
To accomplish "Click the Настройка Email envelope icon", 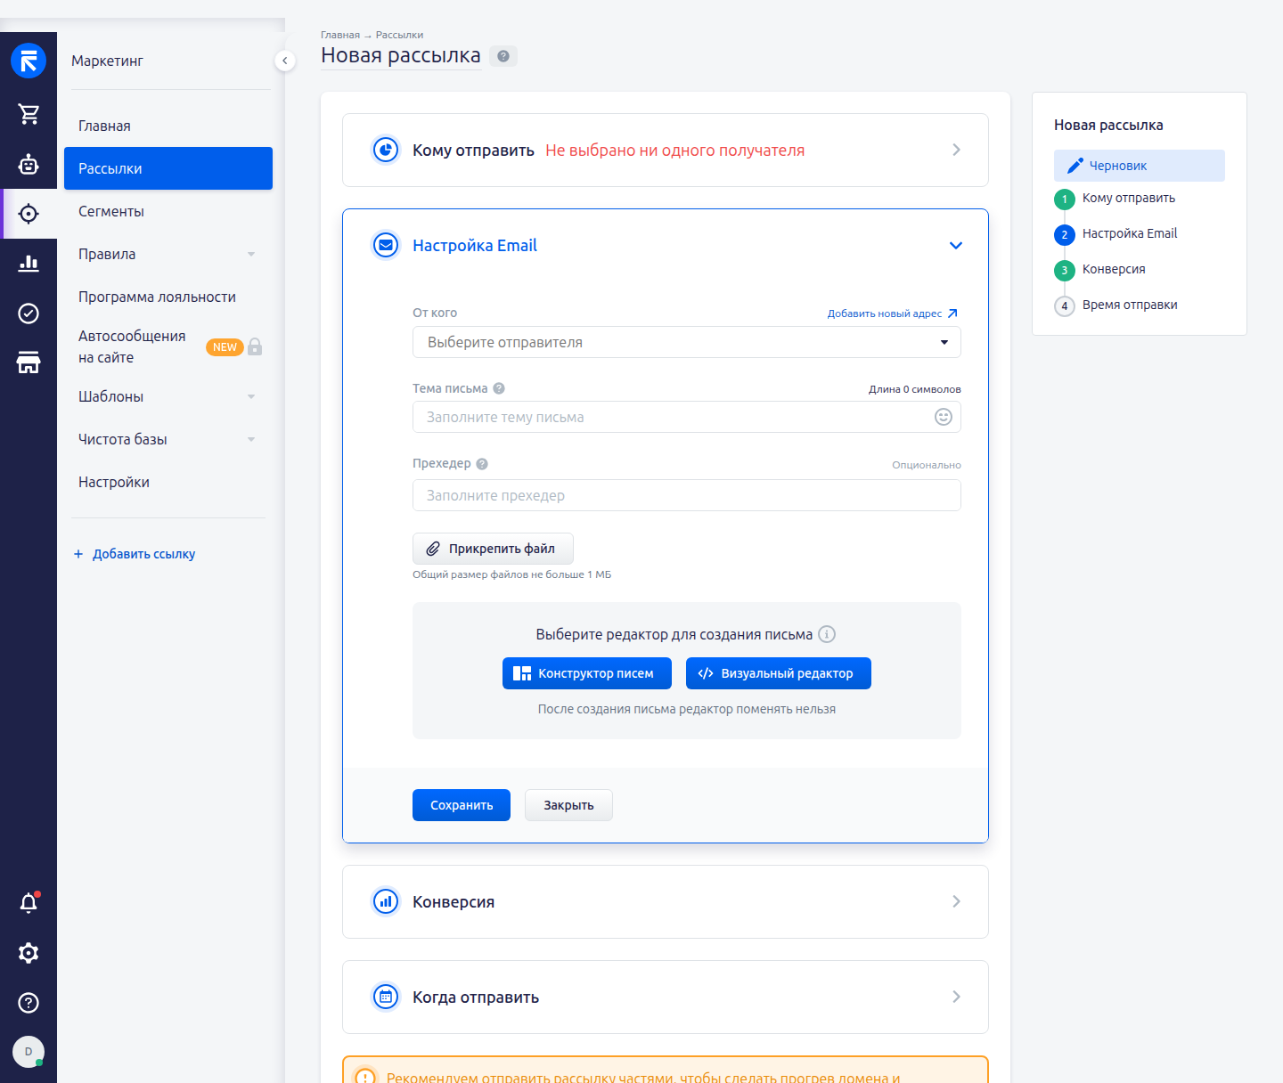I will coord(386,245).
